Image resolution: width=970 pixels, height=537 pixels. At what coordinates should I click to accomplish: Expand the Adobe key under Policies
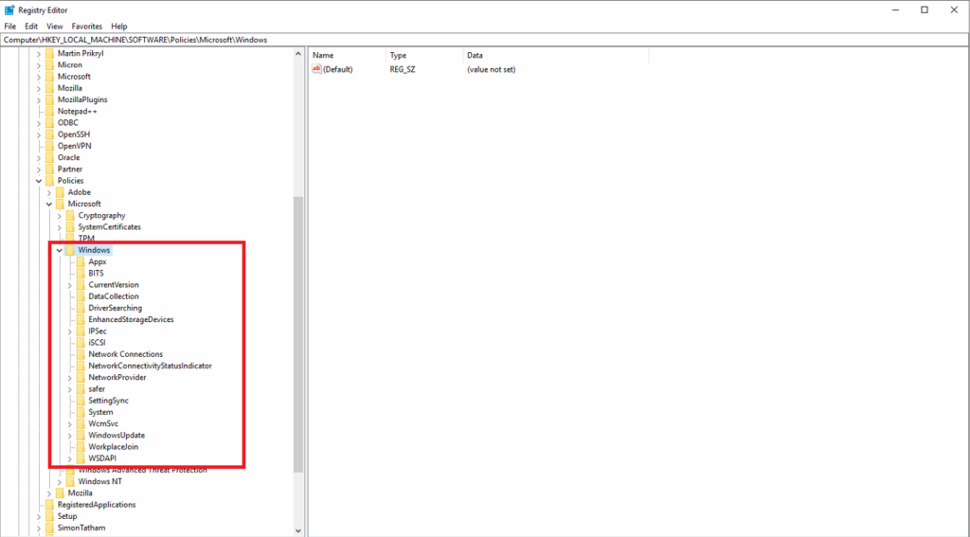point(49,192)
